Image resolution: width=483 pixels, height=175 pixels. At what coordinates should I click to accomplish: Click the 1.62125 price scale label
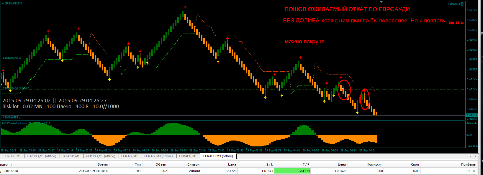[x=472, y=10]
